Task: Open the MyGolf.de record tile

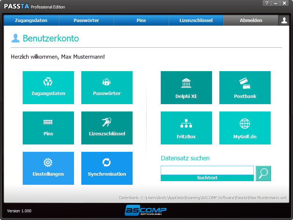Action: [245, 128]
